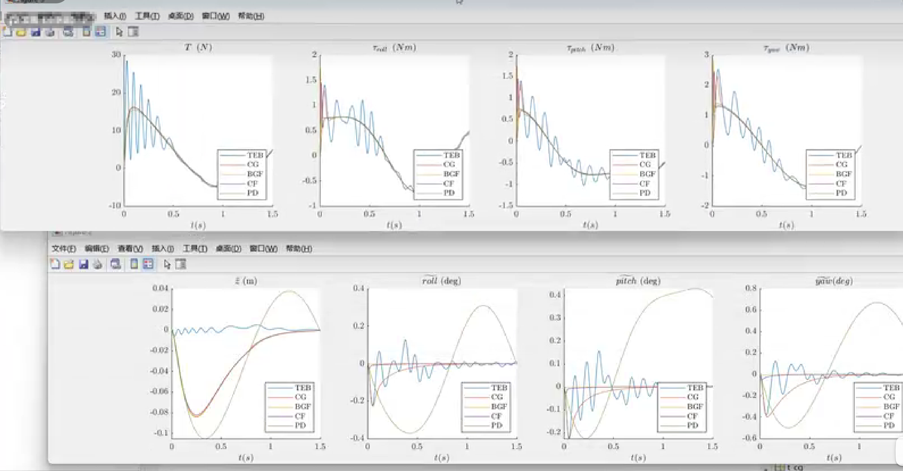This screenshot has width=903, height=471.
Task: Click 帮助(H) in the lower figure menu bar
Action: (x=299, y=248)
